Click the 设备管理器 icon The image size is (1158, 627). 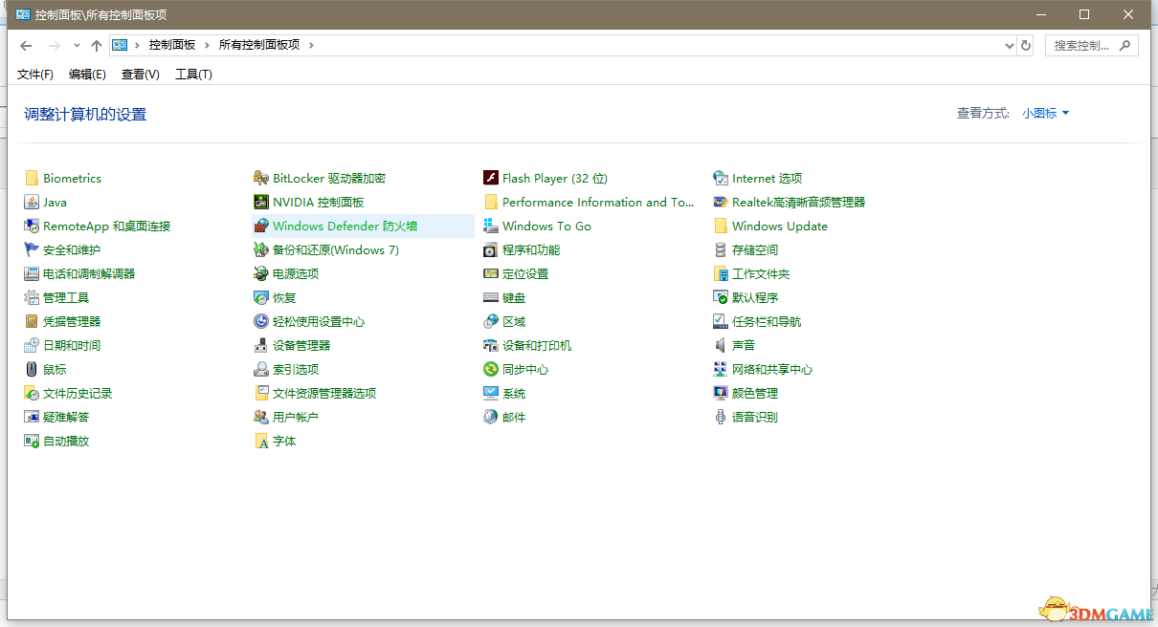coord(261,345)
